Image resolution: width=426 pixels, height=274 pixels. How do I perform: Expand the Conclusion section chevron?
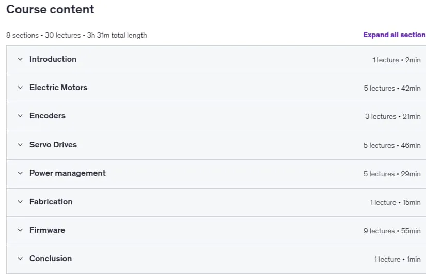pos(20,259)
